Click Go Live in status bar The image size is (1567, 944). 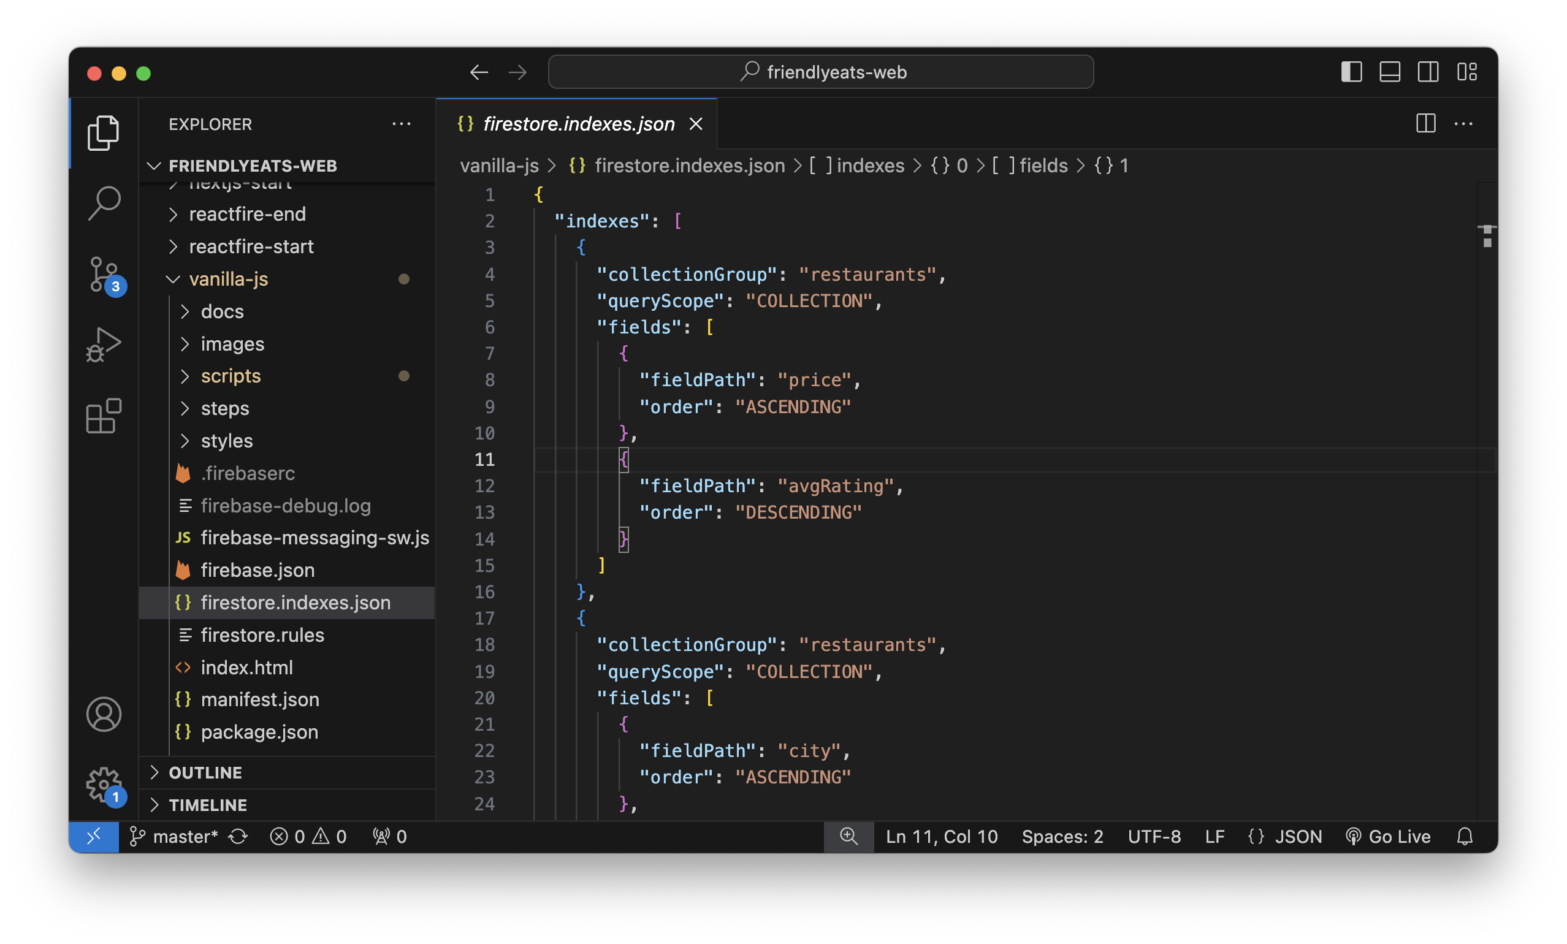pyautogui.click(x=1389, y=837)
